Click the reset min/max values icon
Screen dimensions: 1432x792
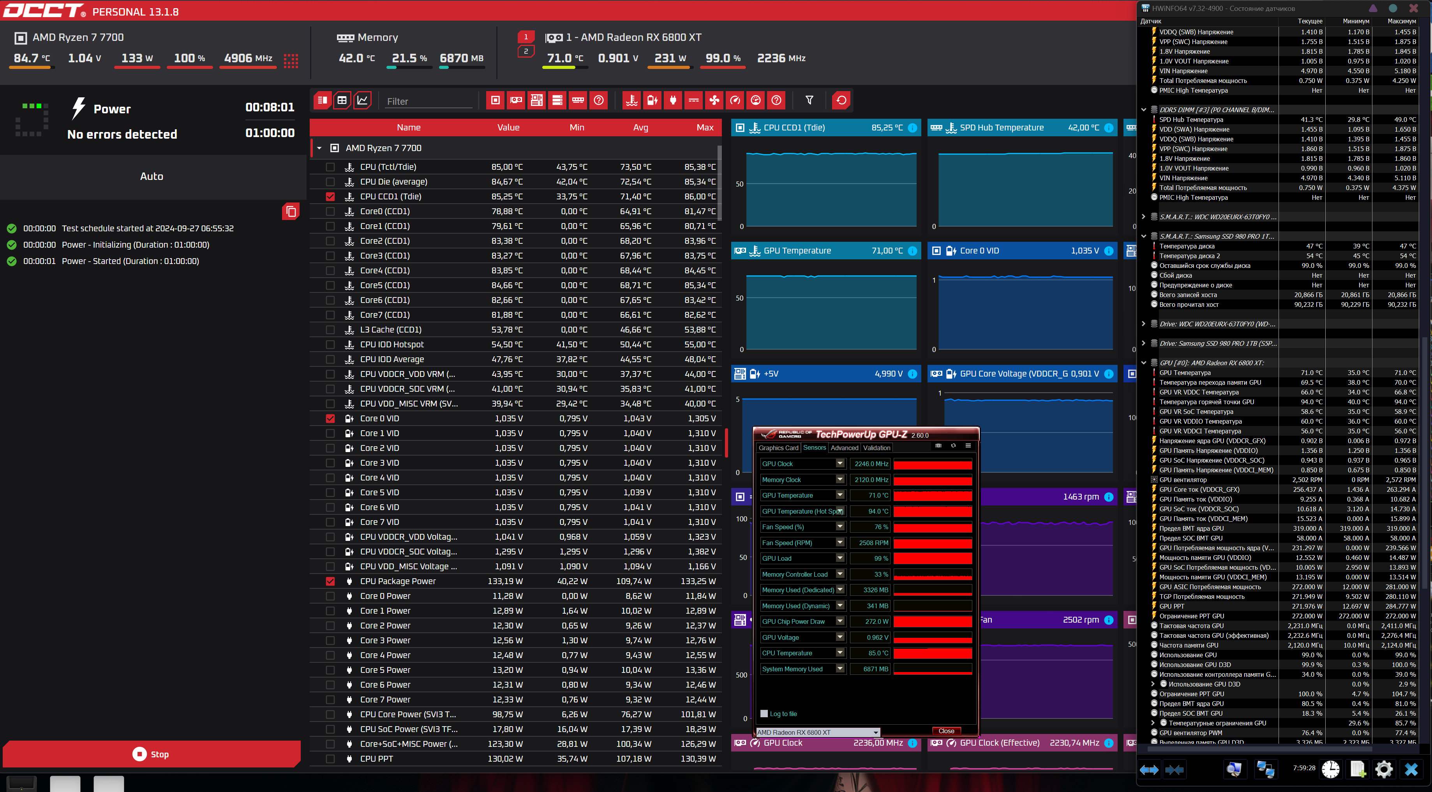[x=841, y=100]
